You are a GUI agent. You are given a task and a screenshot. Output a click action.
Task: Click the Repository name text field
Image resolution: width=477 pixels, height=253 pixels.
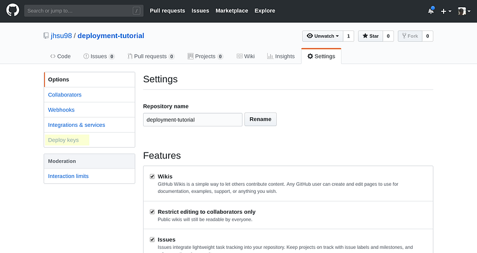[x=193, y=120]
